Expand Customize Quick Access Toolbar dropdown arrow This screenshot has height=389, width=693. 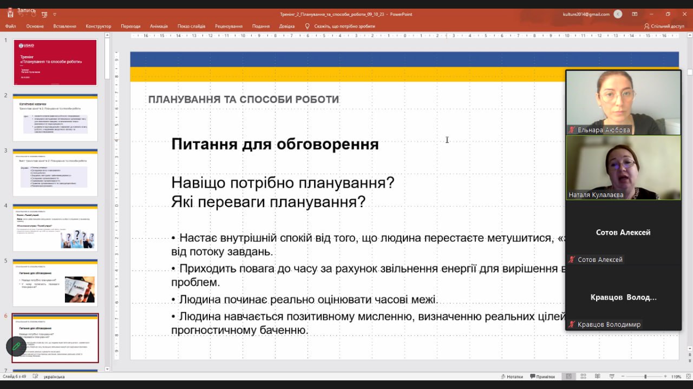[x=55, y=15]
